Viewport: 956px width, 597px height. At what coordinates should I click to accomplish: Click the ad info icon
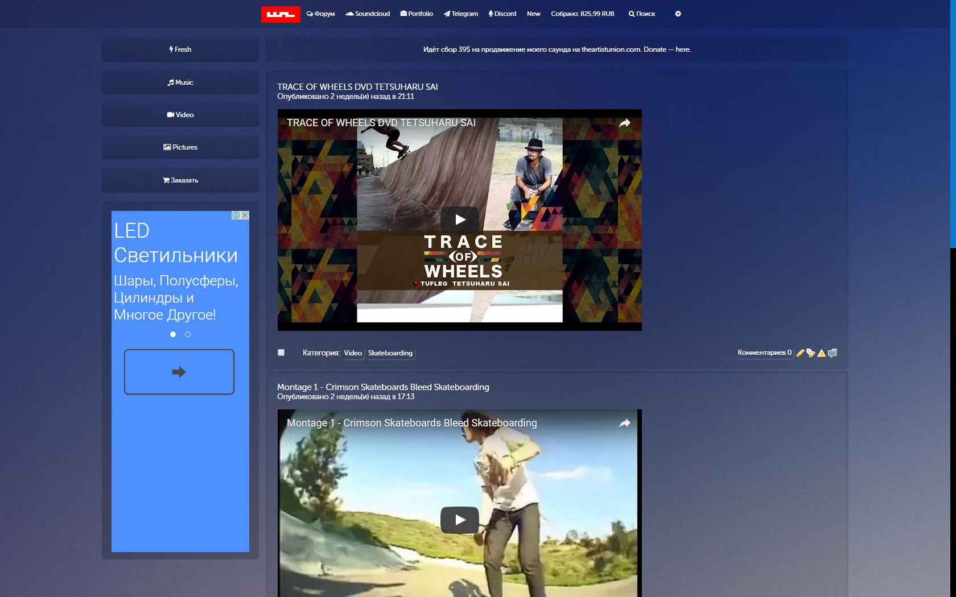pos(236,215)
